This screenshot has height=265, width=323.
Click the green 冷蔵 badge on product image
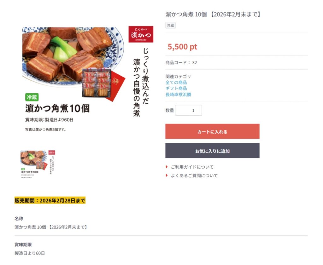tap(32, 97)
